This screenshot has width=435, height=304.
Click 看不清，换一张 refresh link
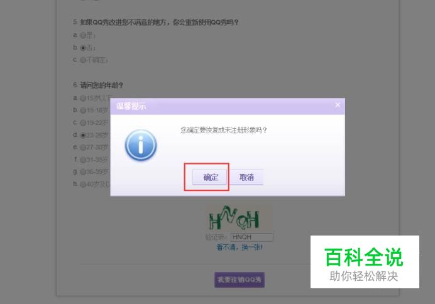tap(240, 247)
